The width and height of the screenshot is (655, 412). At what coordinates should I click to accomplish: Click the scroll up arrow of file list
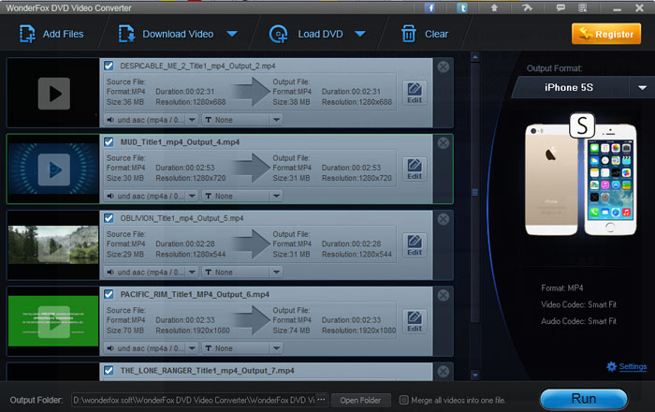(x=475, y=57)
